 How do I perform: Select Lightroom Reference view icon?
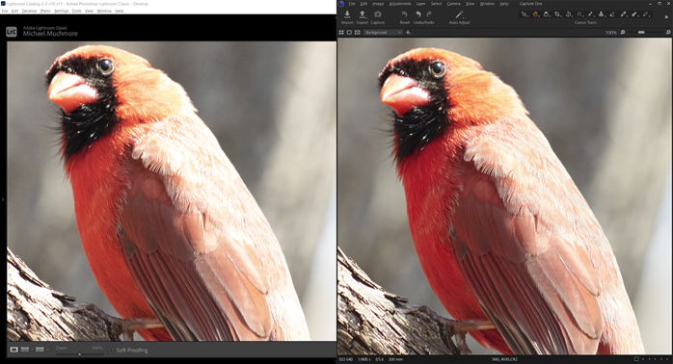tap(40, 350)
